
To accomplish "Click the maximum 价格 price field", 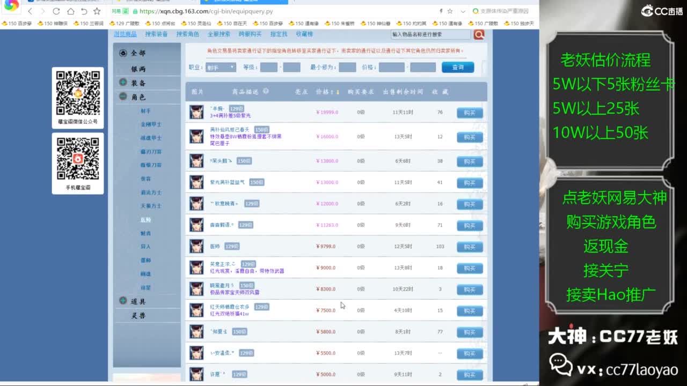I will click(423, 68).
